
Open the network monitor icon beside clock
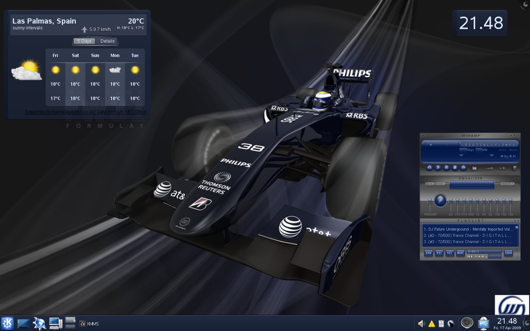click(483, 323)
